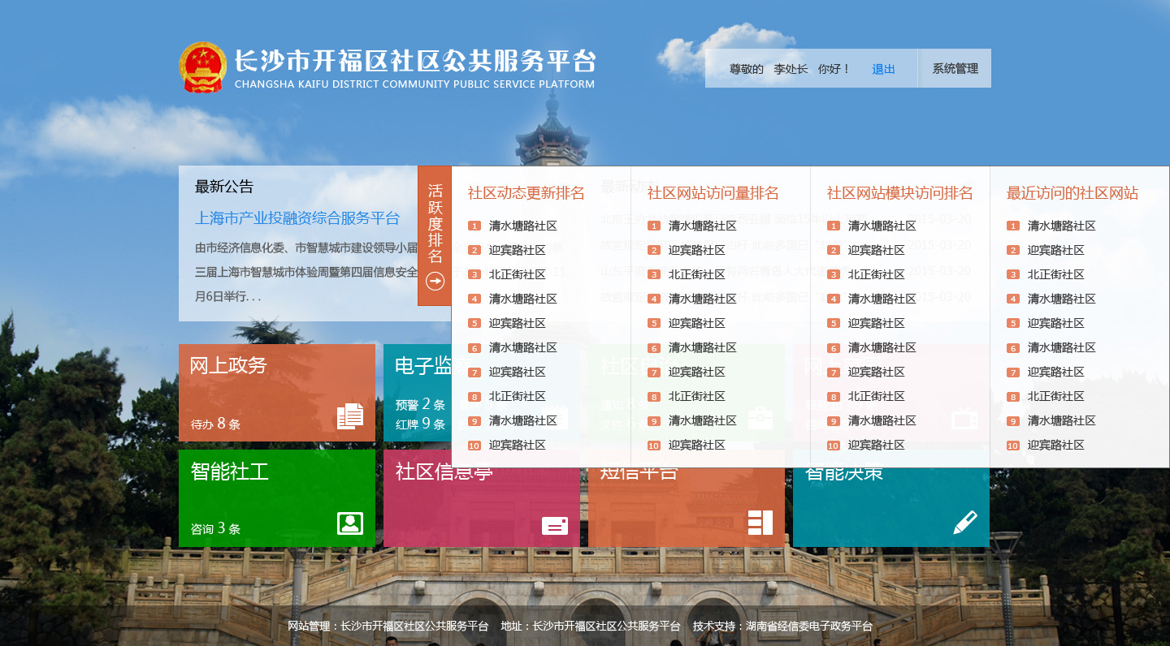Click 预警 2 条 on 电子监察
1170x646 pixels.
coord(420,404)
